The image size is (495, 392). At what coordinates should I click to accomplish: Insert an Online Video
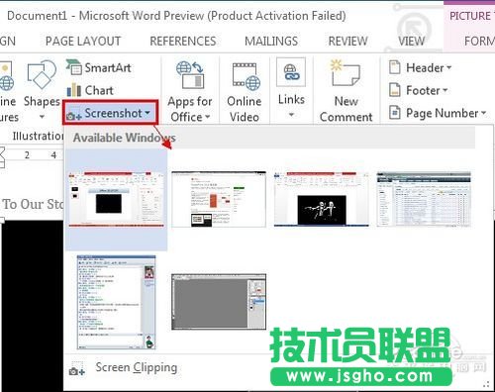pos(245,91)
